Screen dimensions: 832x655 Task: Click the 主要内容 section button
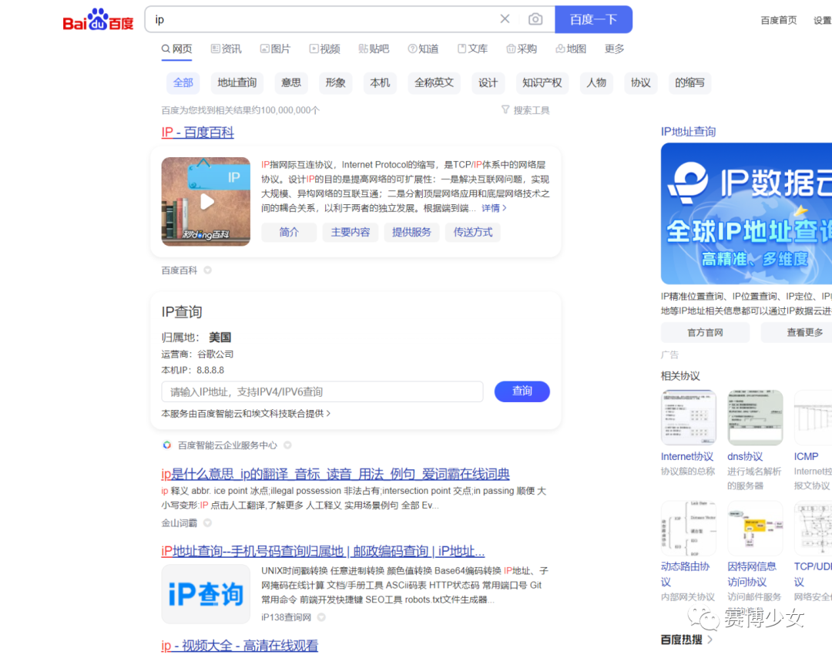pos(351,232)
